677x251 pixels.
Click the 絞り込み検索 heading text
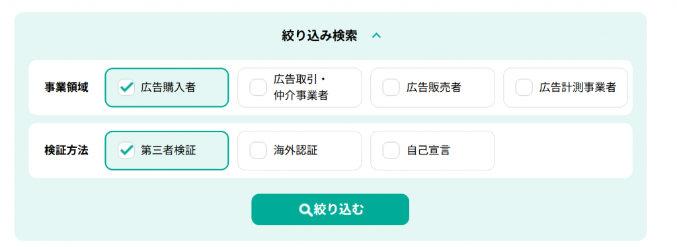319,36
